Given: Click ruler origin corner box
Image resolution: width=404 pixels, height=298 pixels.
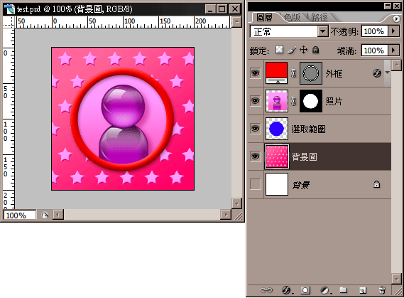Looking at the screenshot, I should tap(9, 22).
